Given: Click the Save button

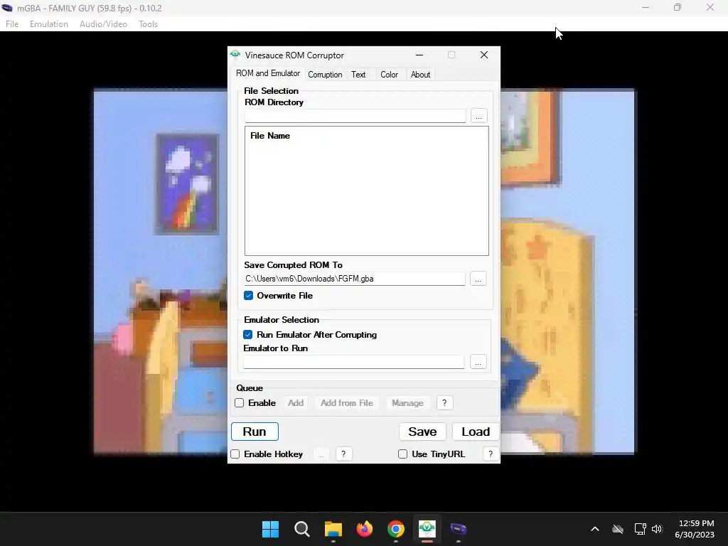Looking at the screenshot, I should point(422,432).
